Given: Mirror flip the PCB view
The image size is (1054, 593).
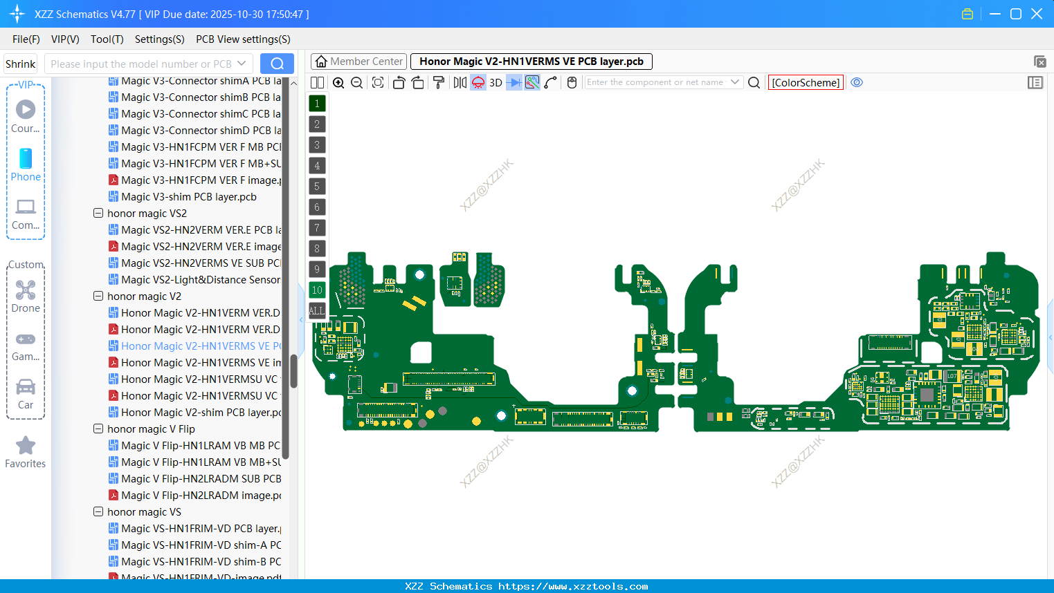Looking at the screenshot, I should (x=460, y=82).
